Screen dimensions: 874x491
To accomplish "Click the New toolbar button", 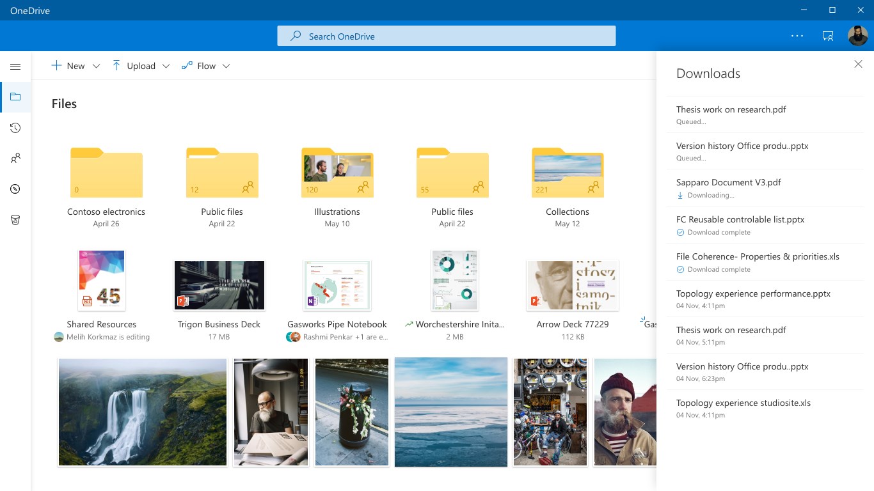I will tap(68, 66).
